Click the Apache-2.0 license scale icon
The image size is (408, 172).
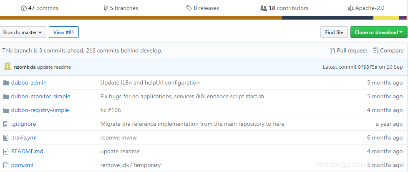coord(350,8)
